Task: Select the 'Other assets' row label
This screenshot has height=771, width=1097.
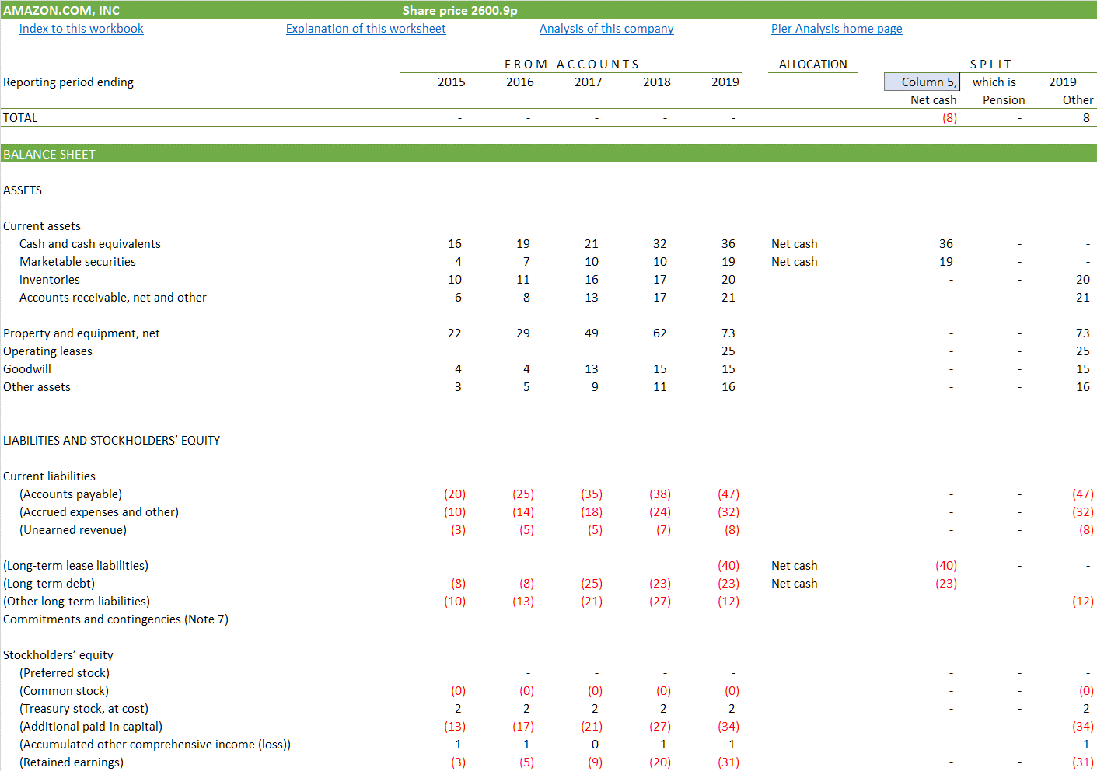Action: point(37,387)
